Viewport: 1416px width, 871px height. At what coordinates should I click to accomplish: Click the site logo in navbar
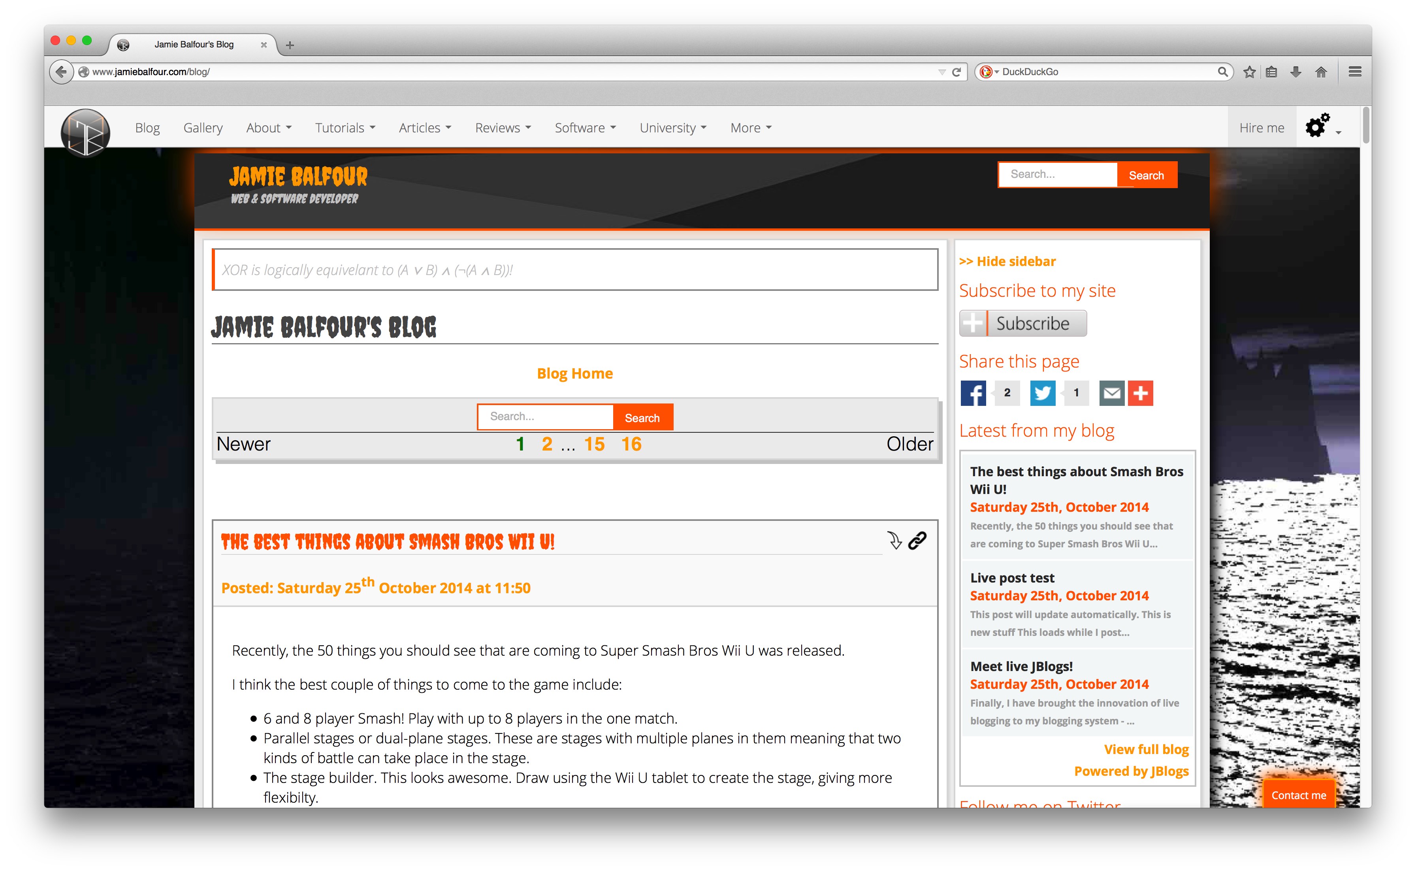point(85,133)
